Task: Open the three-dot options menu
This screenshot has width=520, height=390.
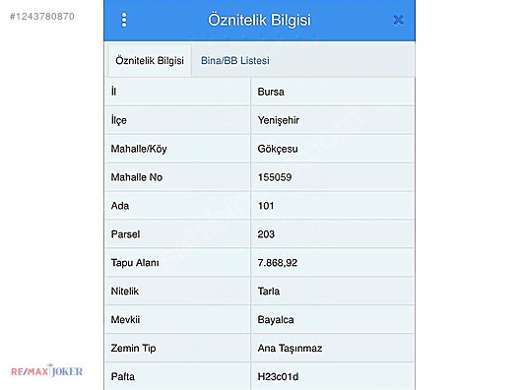Action: click(x=124, y=21)
